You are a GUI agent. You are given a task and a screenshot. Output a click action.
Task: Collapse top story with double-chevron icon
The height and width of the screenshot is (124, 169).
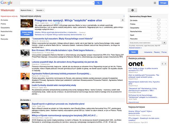tap(123, 20)
